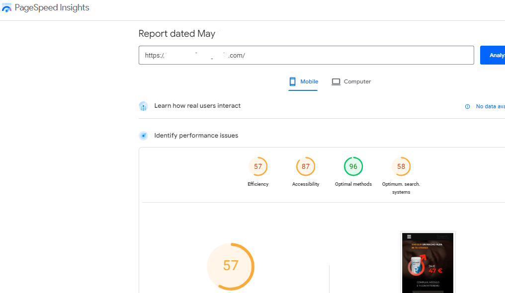This screenshot has width=505, height=293.
Task: Open the No data available link
Action: pyautogui.click(x=490, y=106)
